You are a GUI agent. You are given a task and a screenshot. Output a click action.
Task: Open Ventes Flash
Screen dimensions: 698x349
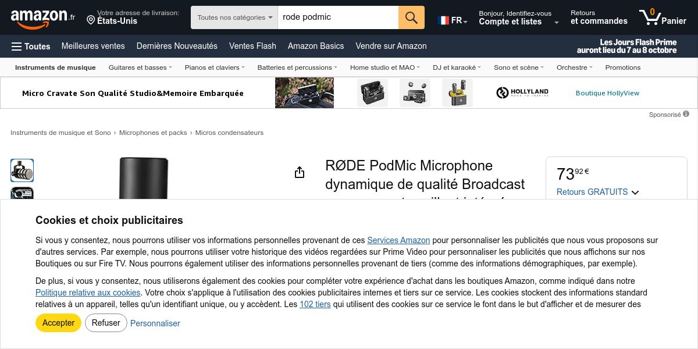click(x=252, y=46)
